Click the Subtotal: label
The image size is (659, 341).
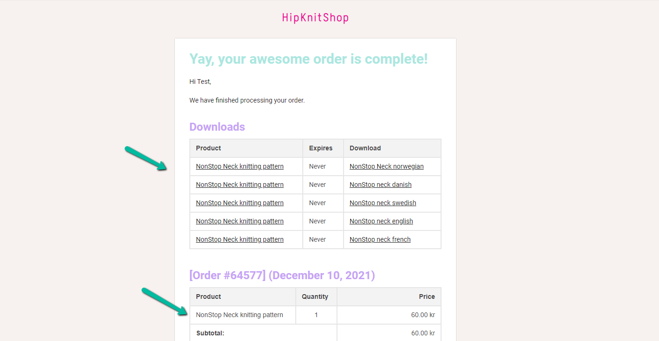point(210,333)
